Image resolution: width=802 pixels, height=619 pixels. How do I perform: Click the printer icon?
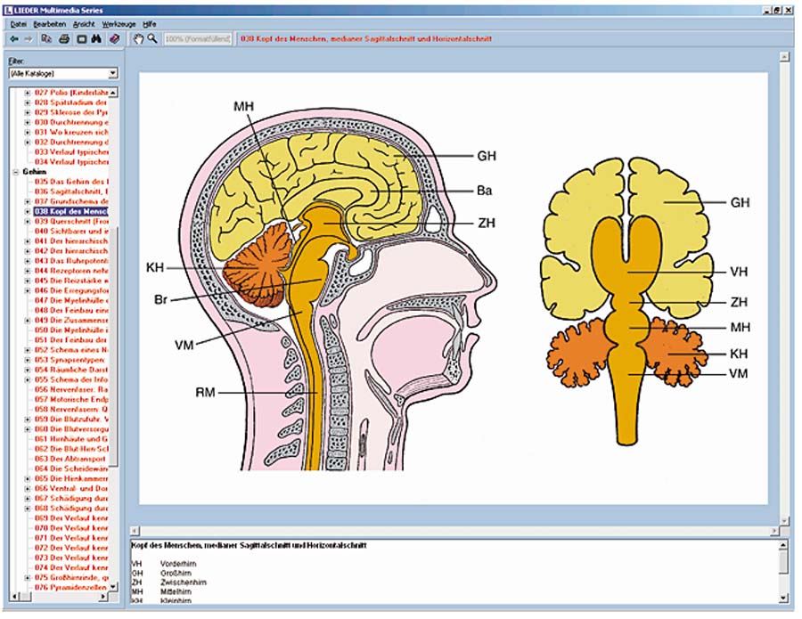click(x=64, y=39)
